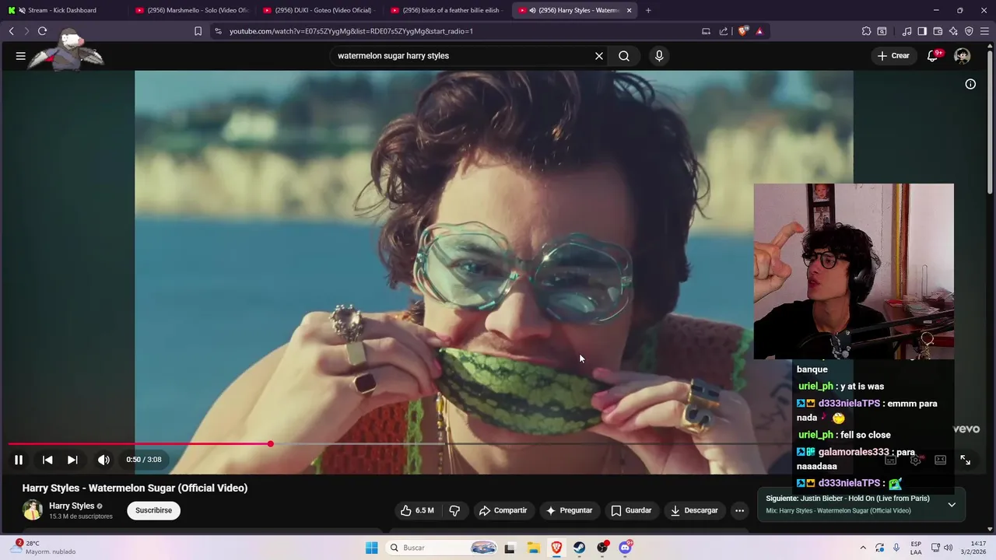
Task: Open Brave Rewards triangle icon
Action: point(759,31)
